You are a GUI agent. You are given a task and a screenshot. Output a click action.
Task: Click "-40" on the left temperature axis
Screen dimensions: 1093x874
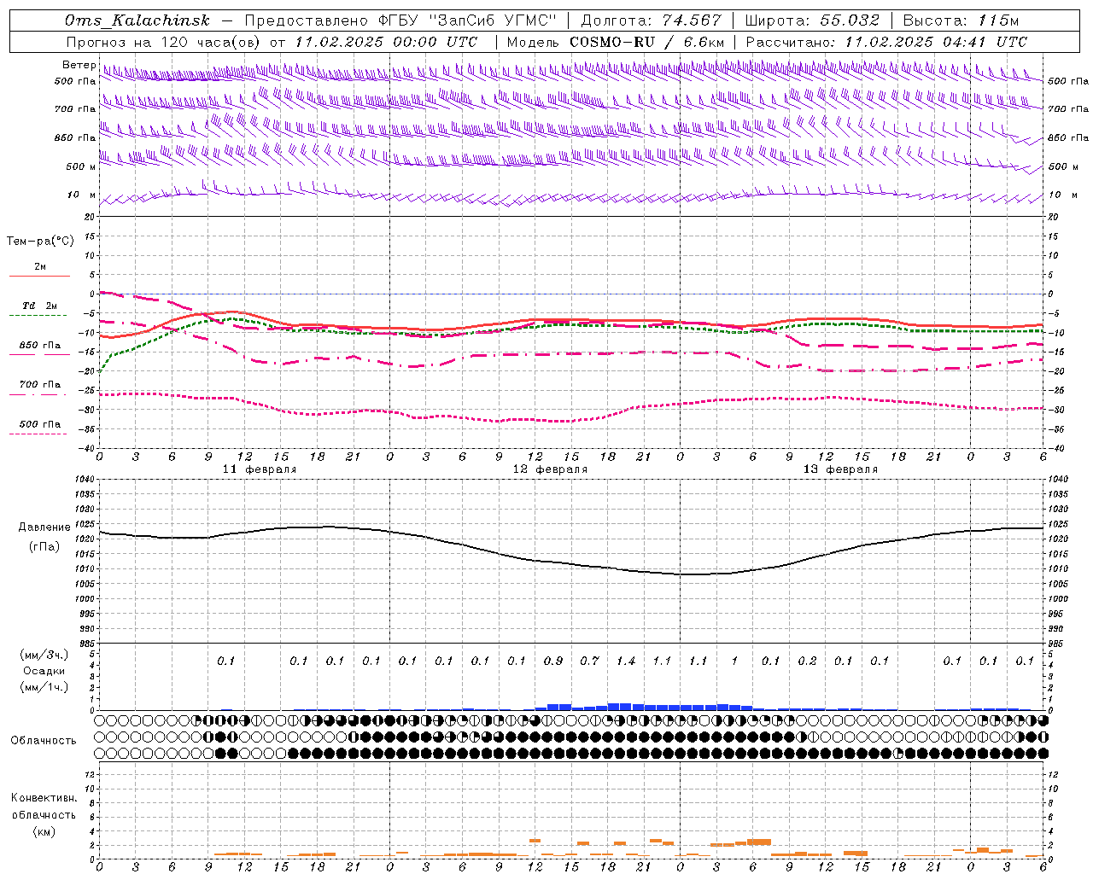[86, 448]
